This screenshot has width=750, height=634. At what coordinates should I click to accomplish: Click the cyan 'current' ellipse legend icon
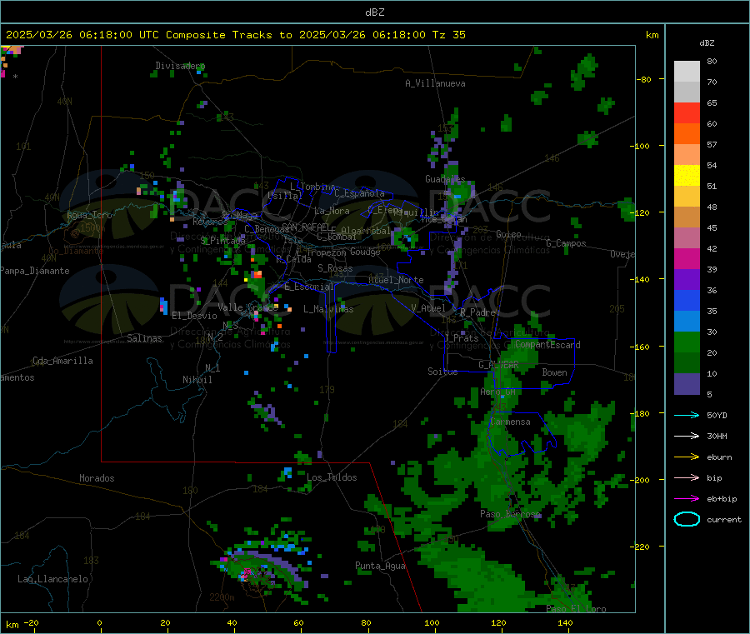coord(687,519)
